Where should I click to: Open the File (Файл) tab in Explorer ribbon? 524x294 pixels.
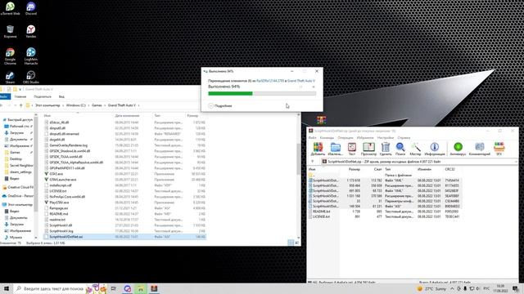pos(5,96)
